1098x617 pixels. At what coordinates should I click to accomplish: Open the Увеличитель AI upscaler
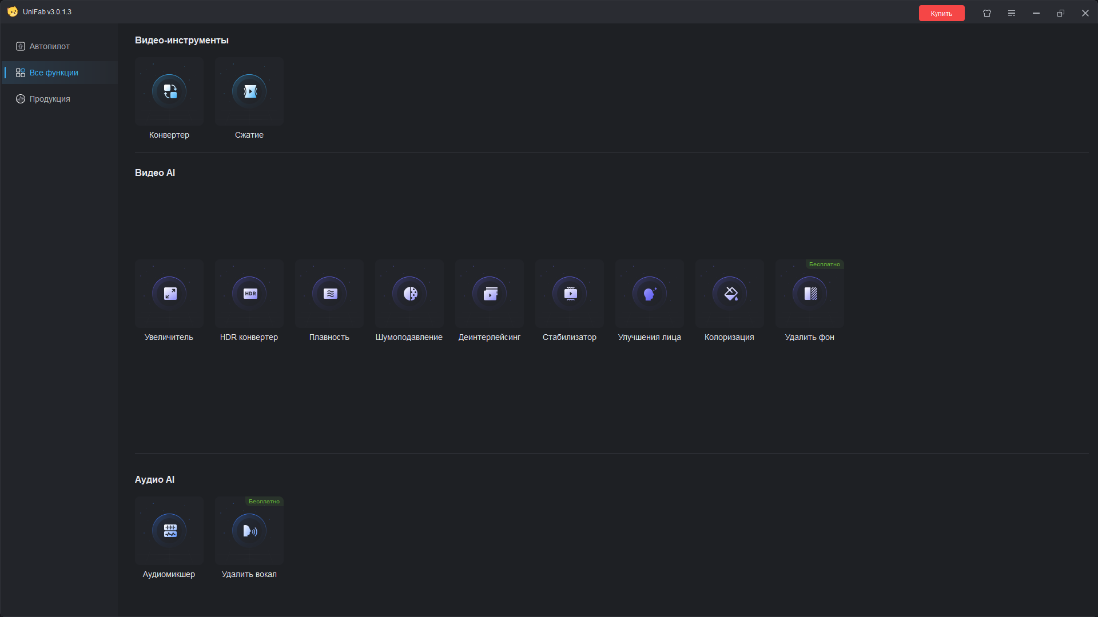tap(169, 294)
